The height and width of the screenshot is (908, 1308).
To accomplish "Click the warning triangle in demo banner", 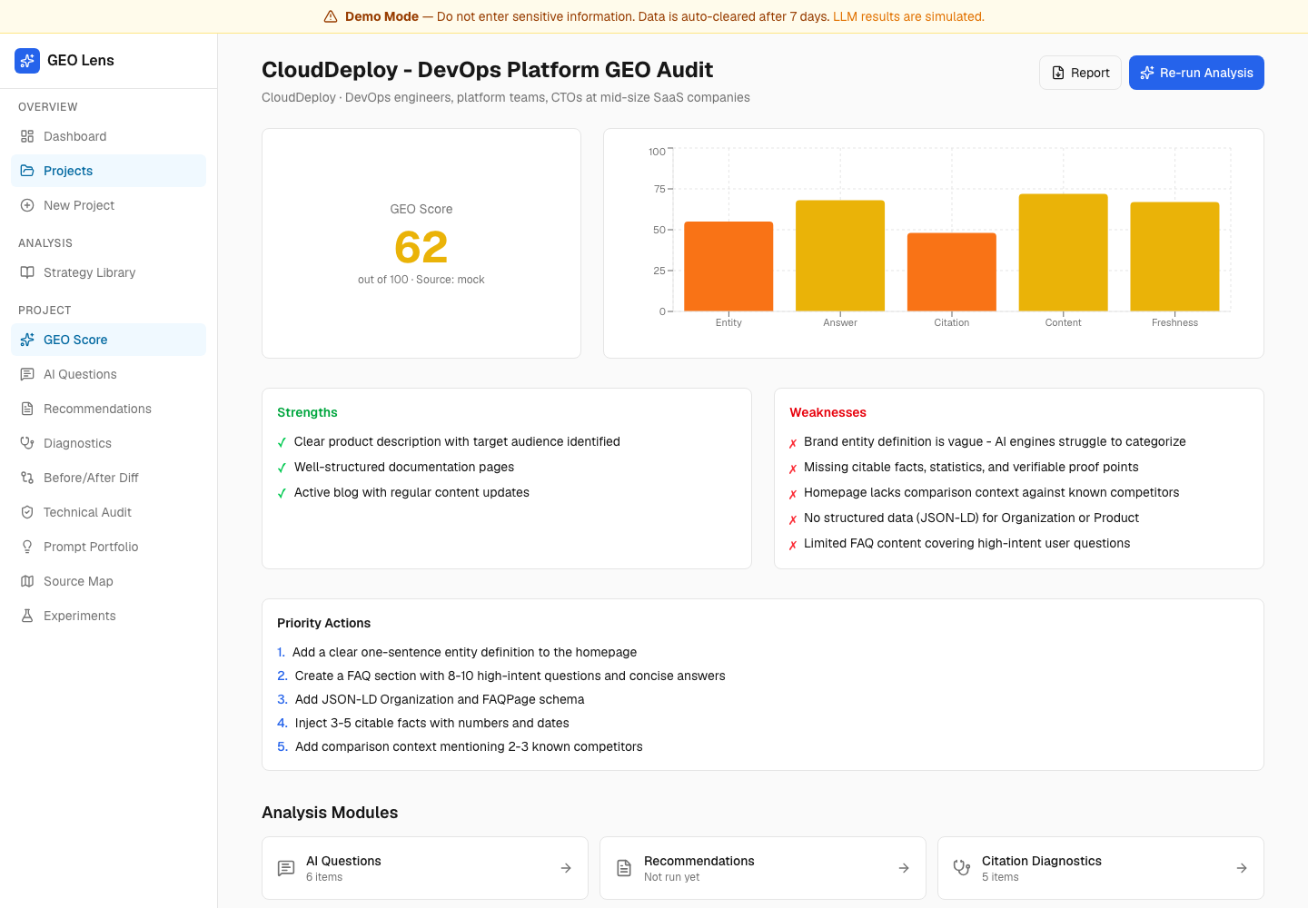I will tap(331, 16).
